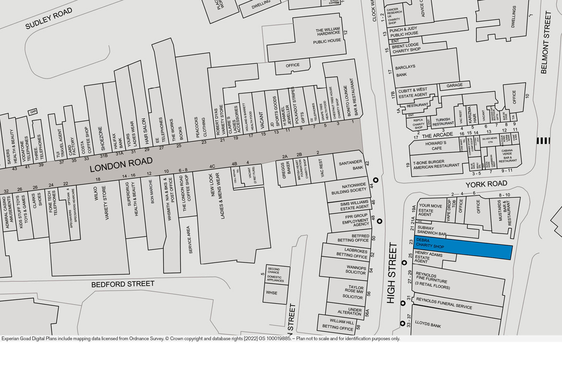Select the Shoezone label
The height and width of the screenshot is (384, 562).
click(x=101, y=138)
